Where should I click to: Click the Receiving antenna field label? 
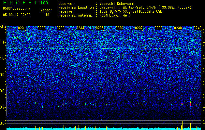[x=75, y=15]
